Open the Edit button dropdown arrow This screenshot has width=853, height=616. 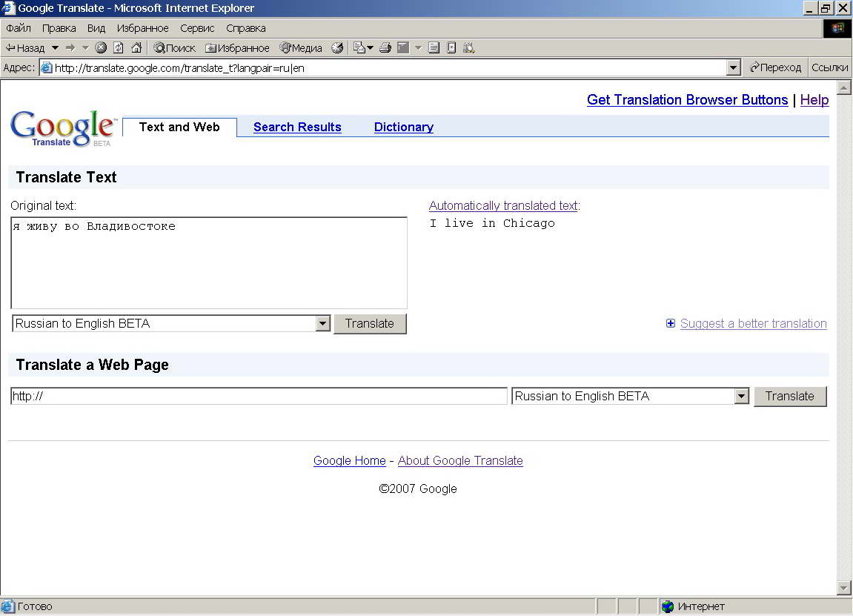418,48
